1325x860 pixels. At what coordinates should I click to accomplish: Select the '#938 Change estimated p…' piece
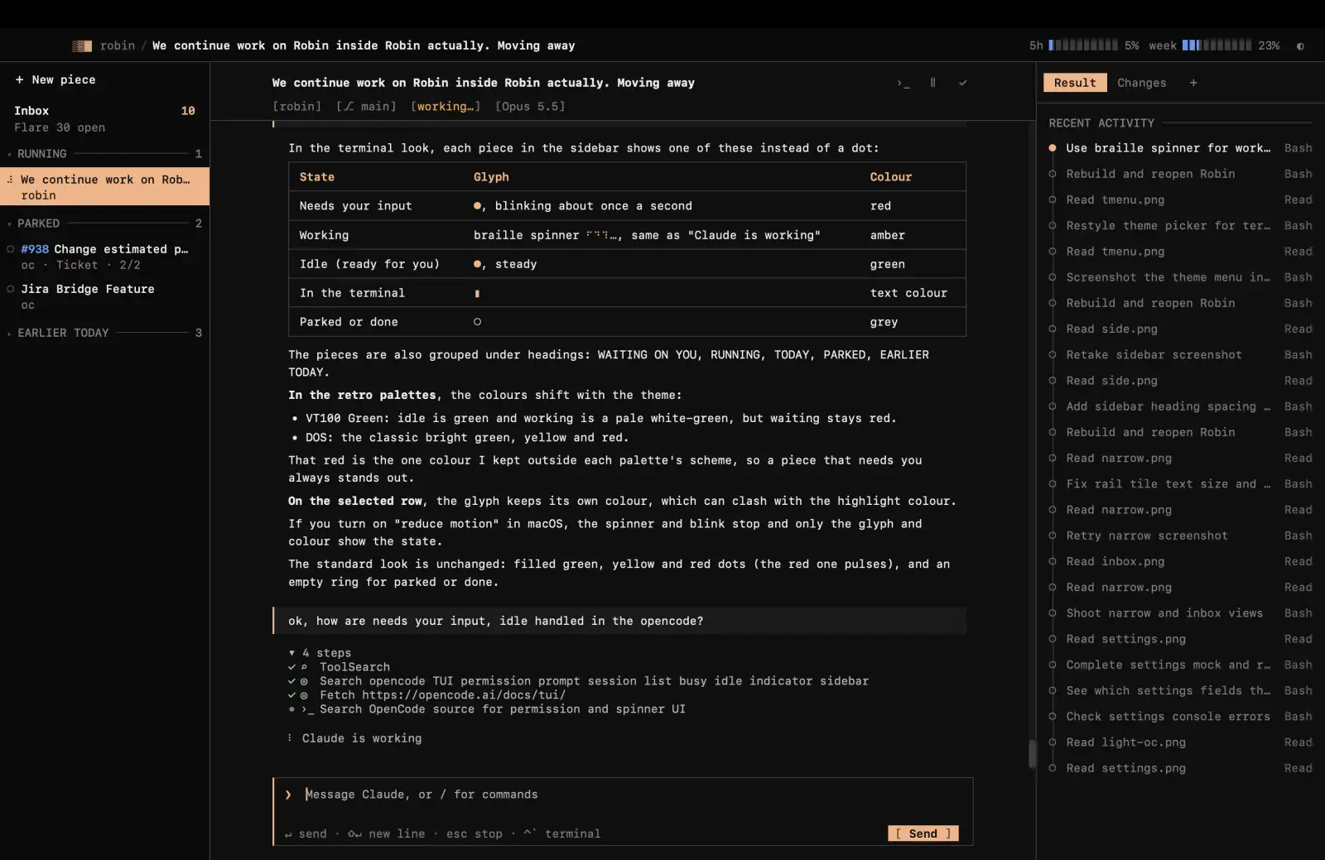(x=104, y=257)
